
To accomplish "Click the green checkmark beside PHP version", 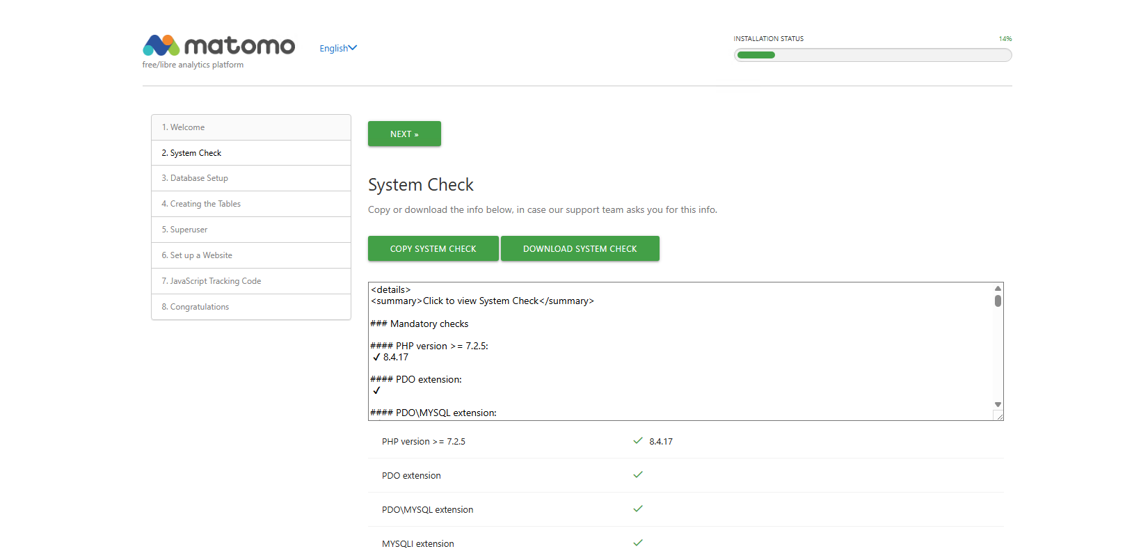I will [x=638, y=440].
